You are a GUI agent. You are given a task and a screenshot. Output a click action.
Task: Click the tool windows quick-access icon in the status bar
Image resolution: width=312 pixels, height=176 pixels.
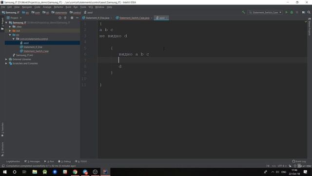[3, 166]
